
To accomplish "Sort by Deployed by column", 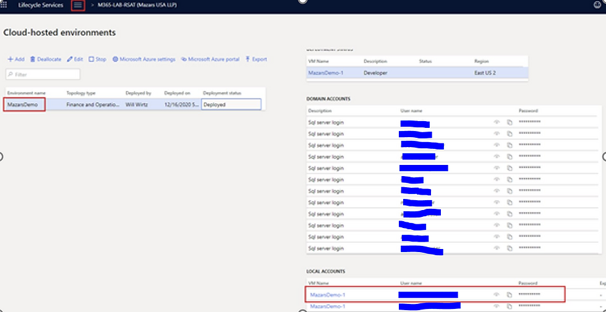I will 138,93.
